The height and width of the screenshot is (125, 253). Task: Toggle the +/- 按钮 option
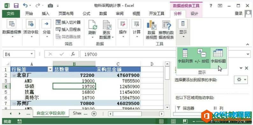(202, 56)
